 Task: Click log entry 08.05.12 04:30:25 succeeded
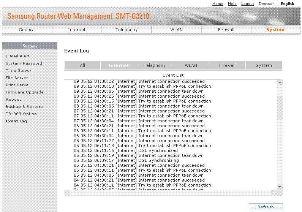pyautogui.click(x=139, y=96)
